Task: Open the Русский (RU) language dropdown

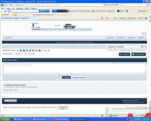Action: (x=10, y=100)
